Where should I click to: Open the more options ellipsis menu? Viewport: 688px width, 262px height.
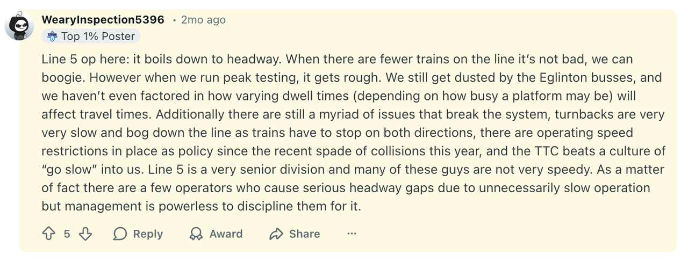(352, 234)
